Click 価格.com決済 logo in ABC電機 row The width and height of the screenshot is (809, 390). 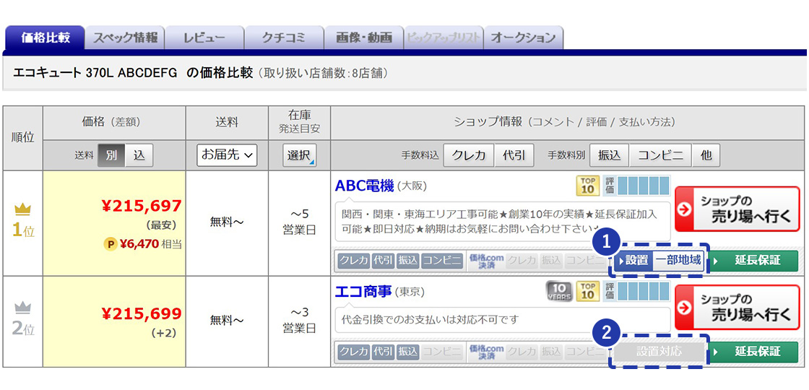tap(487, 261)
